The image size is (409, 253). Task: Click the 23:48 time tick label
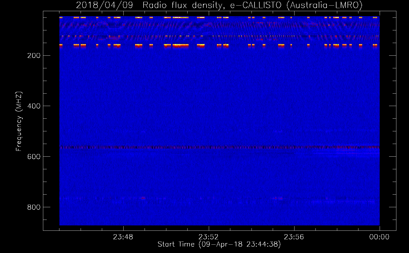123,237
